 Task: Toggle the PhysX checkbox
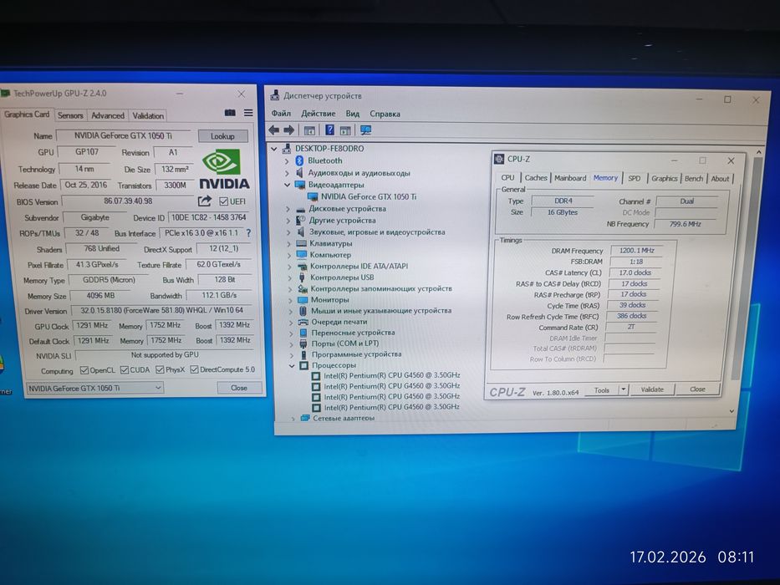[x=160, y=369]
